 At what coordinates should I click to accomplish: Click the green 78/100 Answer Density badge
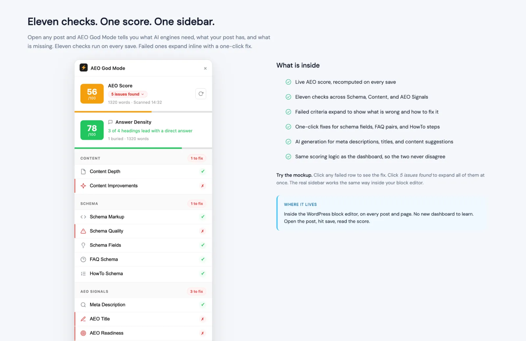click(92, 130)
